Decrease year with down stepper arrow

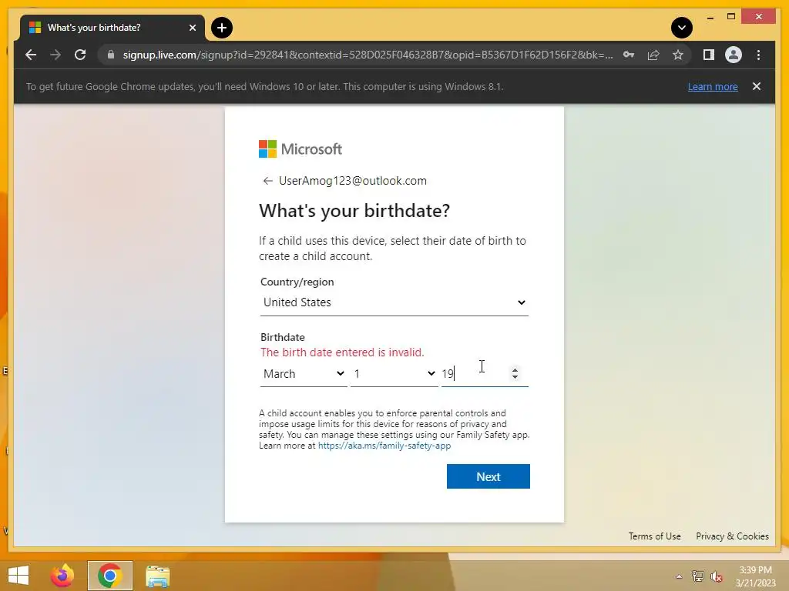515,377
